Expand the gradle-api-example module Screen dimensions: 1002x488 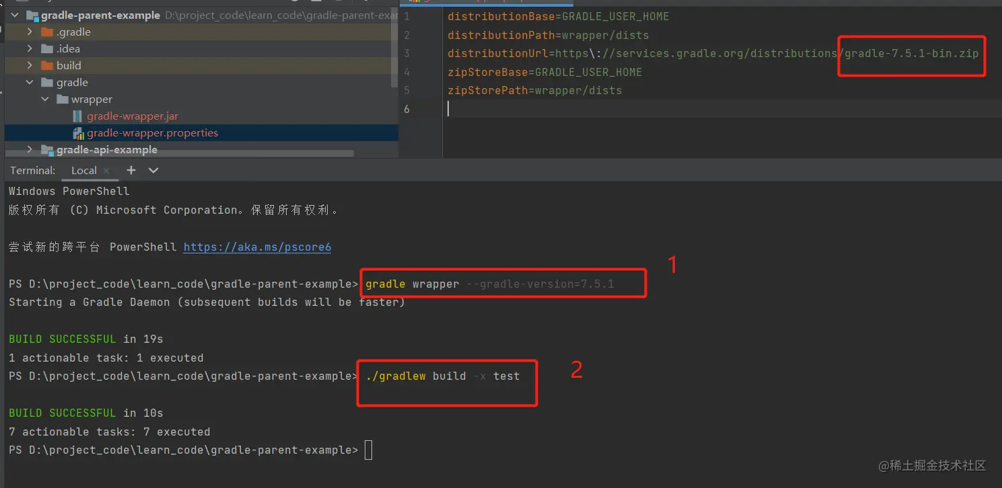tap(30, 149)
